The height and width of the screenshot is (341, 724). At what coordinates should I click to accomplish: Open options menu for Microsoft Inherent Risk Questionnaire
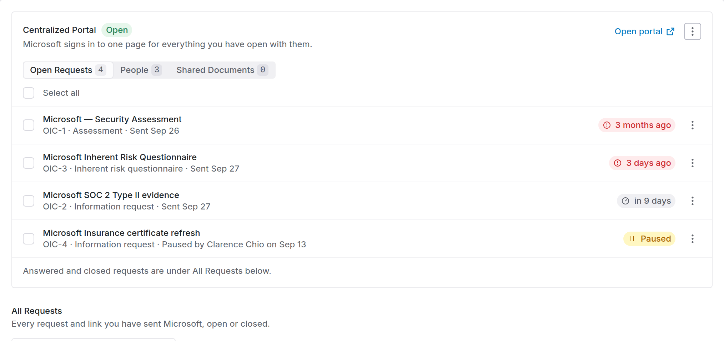click(692, 163)
